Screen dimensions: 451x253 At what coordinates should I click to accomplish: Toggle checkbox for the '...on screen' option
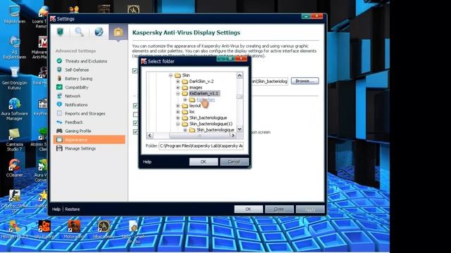[x=135, y=132]
